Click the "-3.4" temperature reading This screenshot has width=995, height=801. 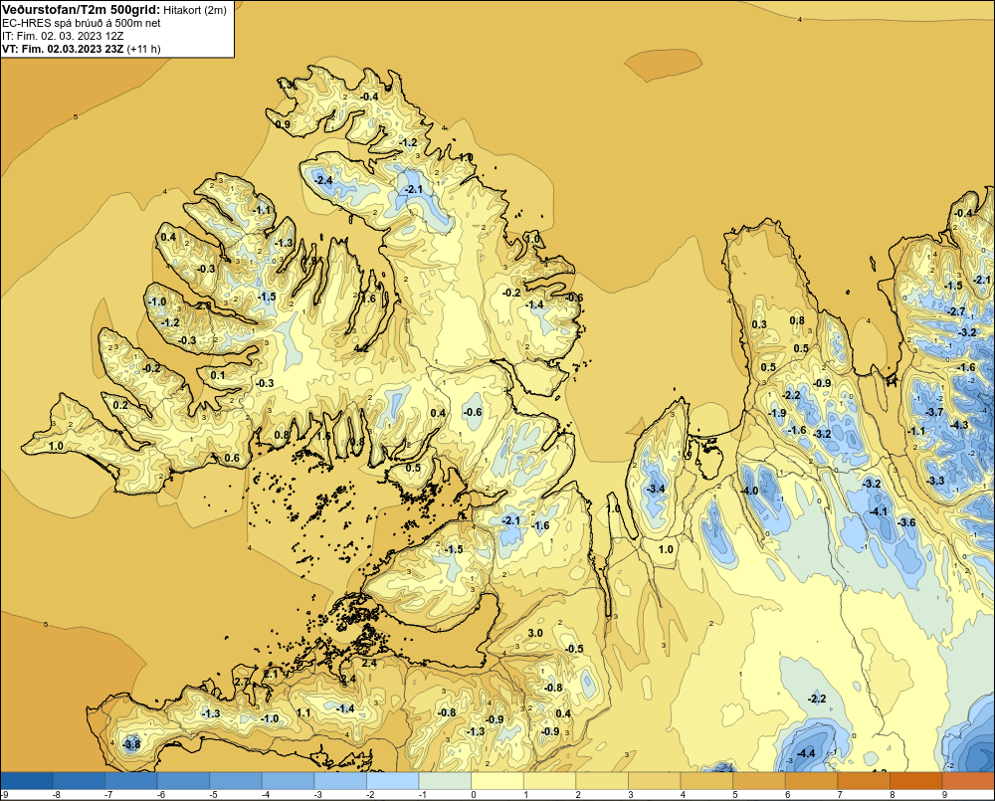pos(656,489)
